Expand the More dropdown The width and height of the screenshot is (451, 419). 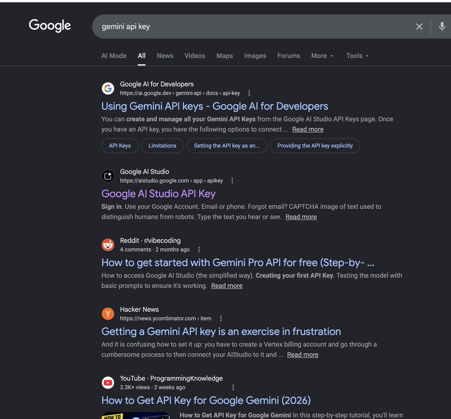click(322, 56)
